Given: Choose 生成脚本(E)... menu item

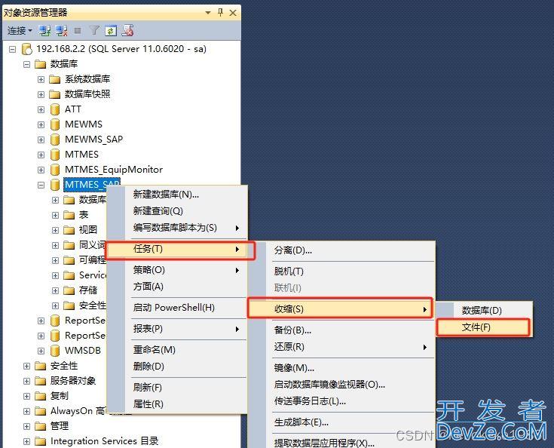Looking at the screenshot, I should coord(341,422).
